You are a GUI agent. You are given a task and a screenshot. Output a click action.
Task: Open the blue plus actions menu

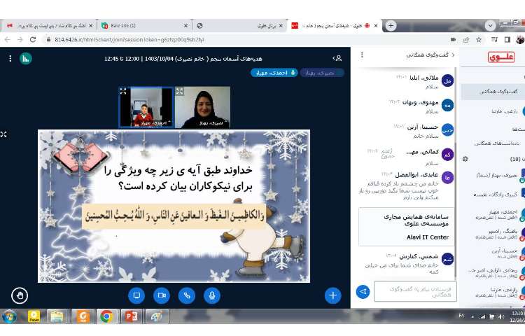332,295
